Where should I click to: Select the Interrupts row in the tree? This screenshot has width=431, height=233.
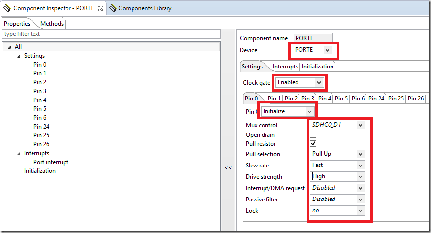click(36, 153)
